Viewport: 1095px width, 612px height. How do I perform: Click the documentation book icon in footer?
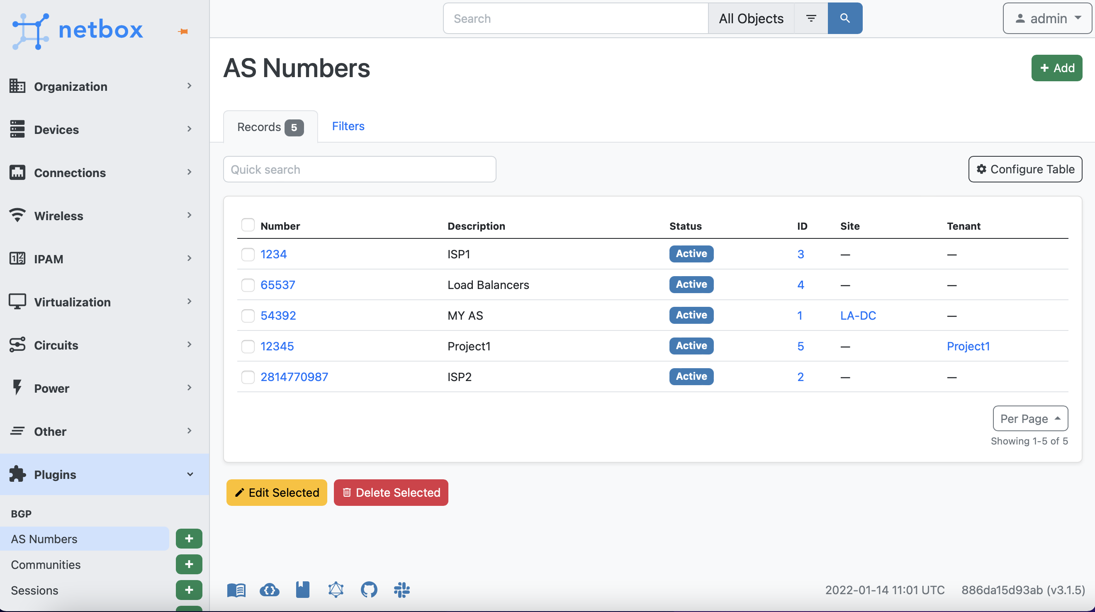[236, 590]
